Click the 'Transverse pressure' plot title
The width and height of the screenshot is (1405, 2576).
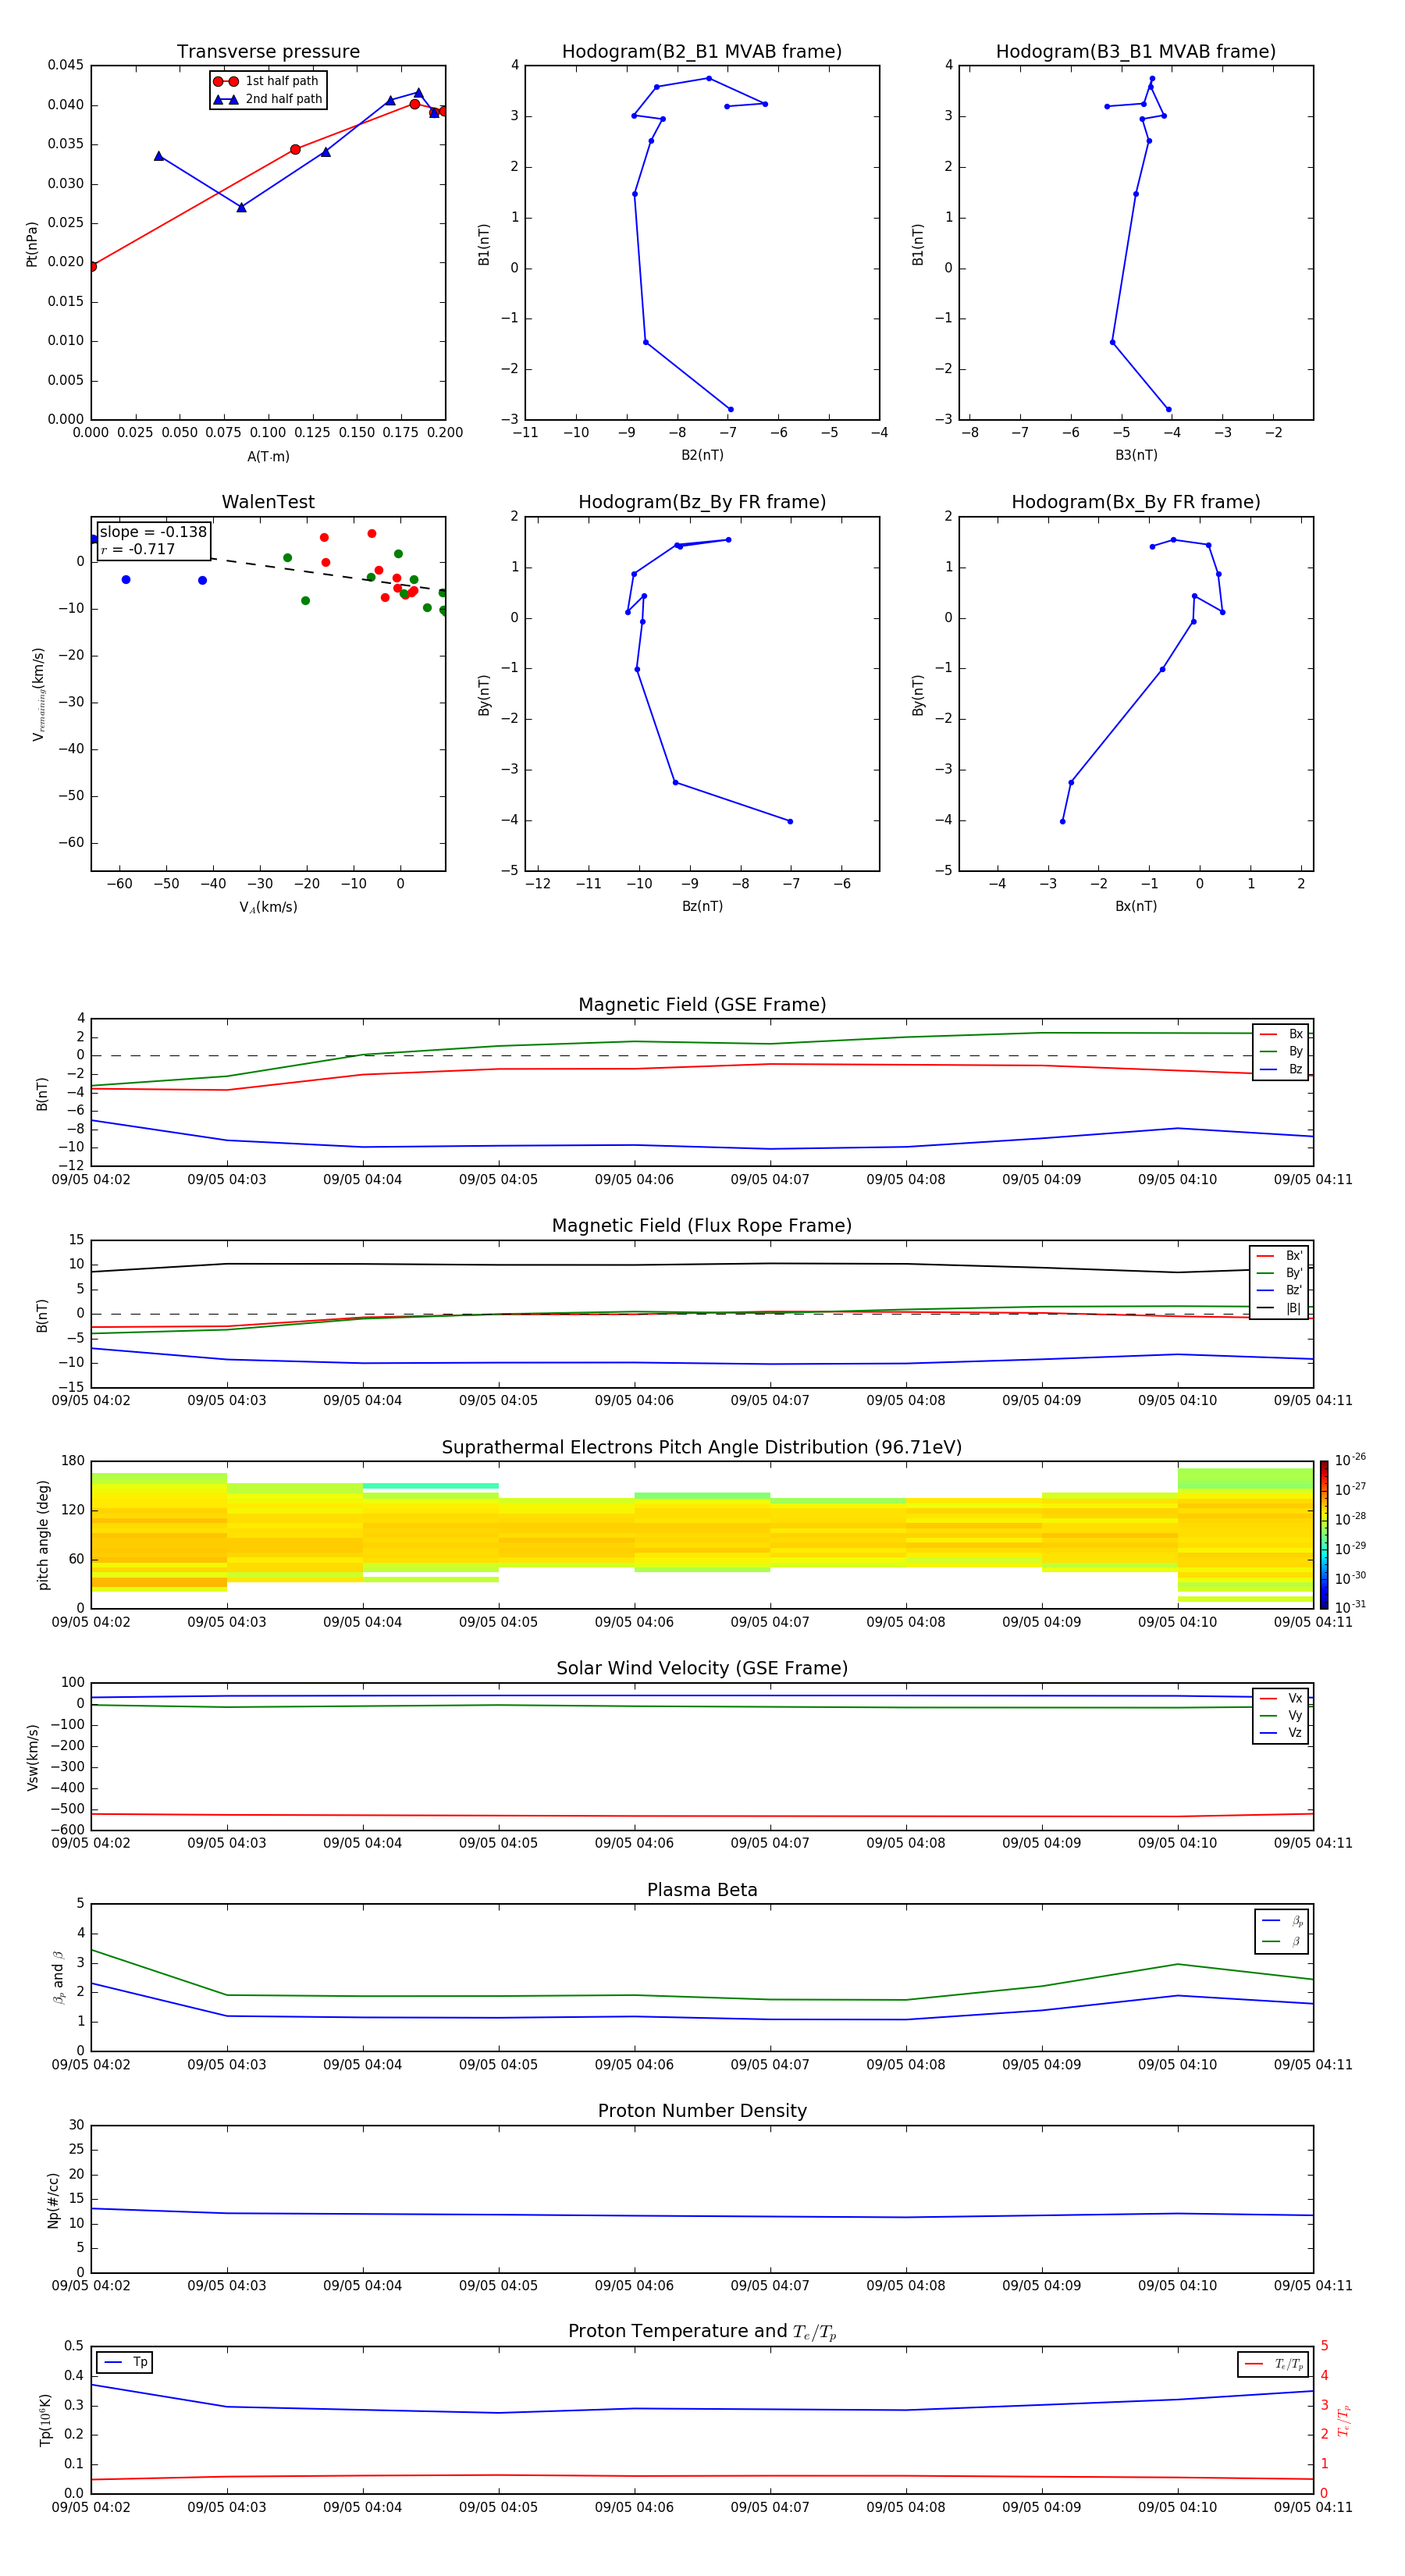click(x=268, y=52)
